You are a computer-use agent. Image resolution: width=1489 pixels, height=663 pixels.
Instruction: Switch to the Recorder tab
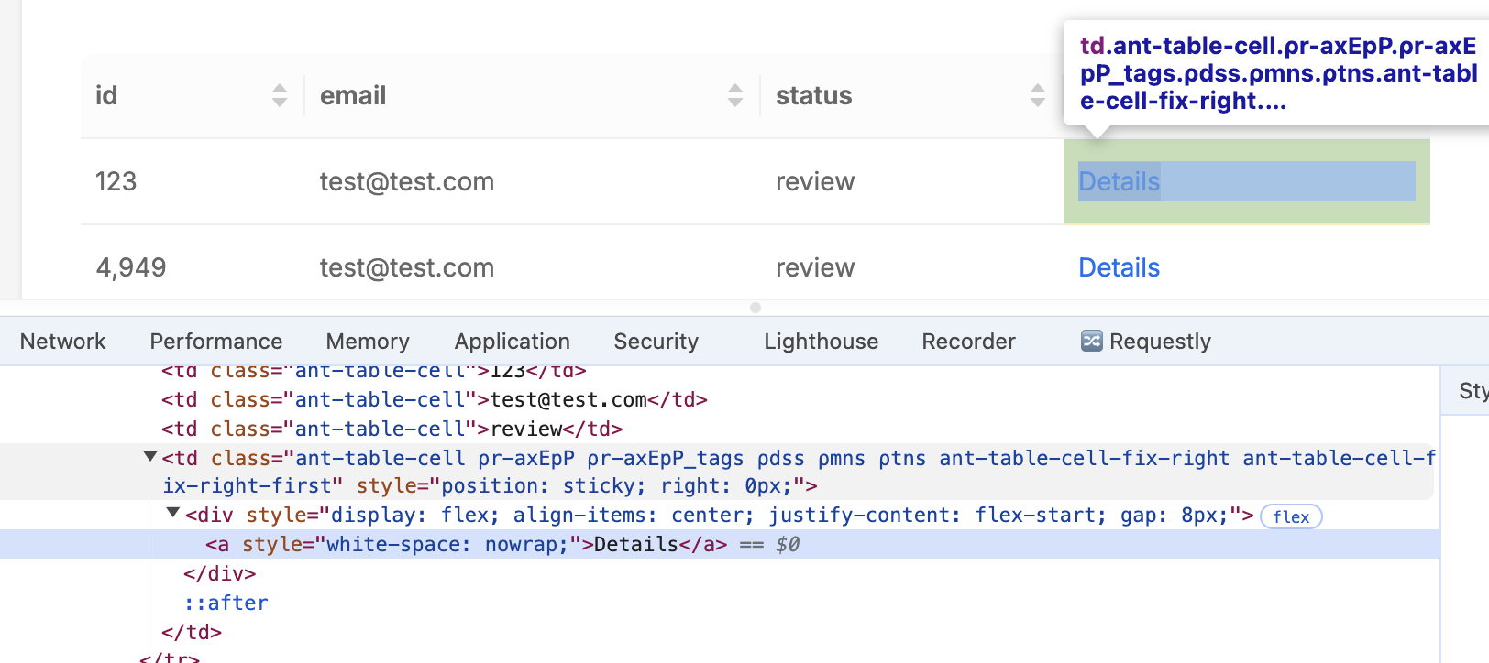pos(968,342)
